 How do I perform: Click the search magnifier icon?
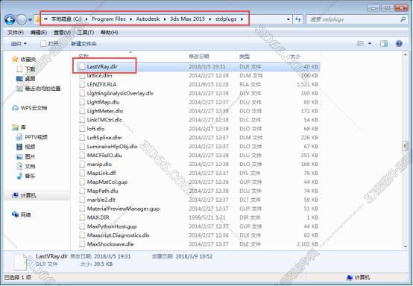[403, 19]
